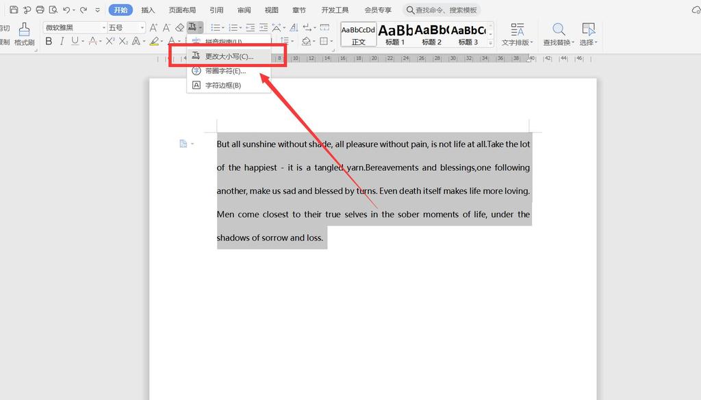Select 带圈字符(E)... menu entry

click(225, 71)
